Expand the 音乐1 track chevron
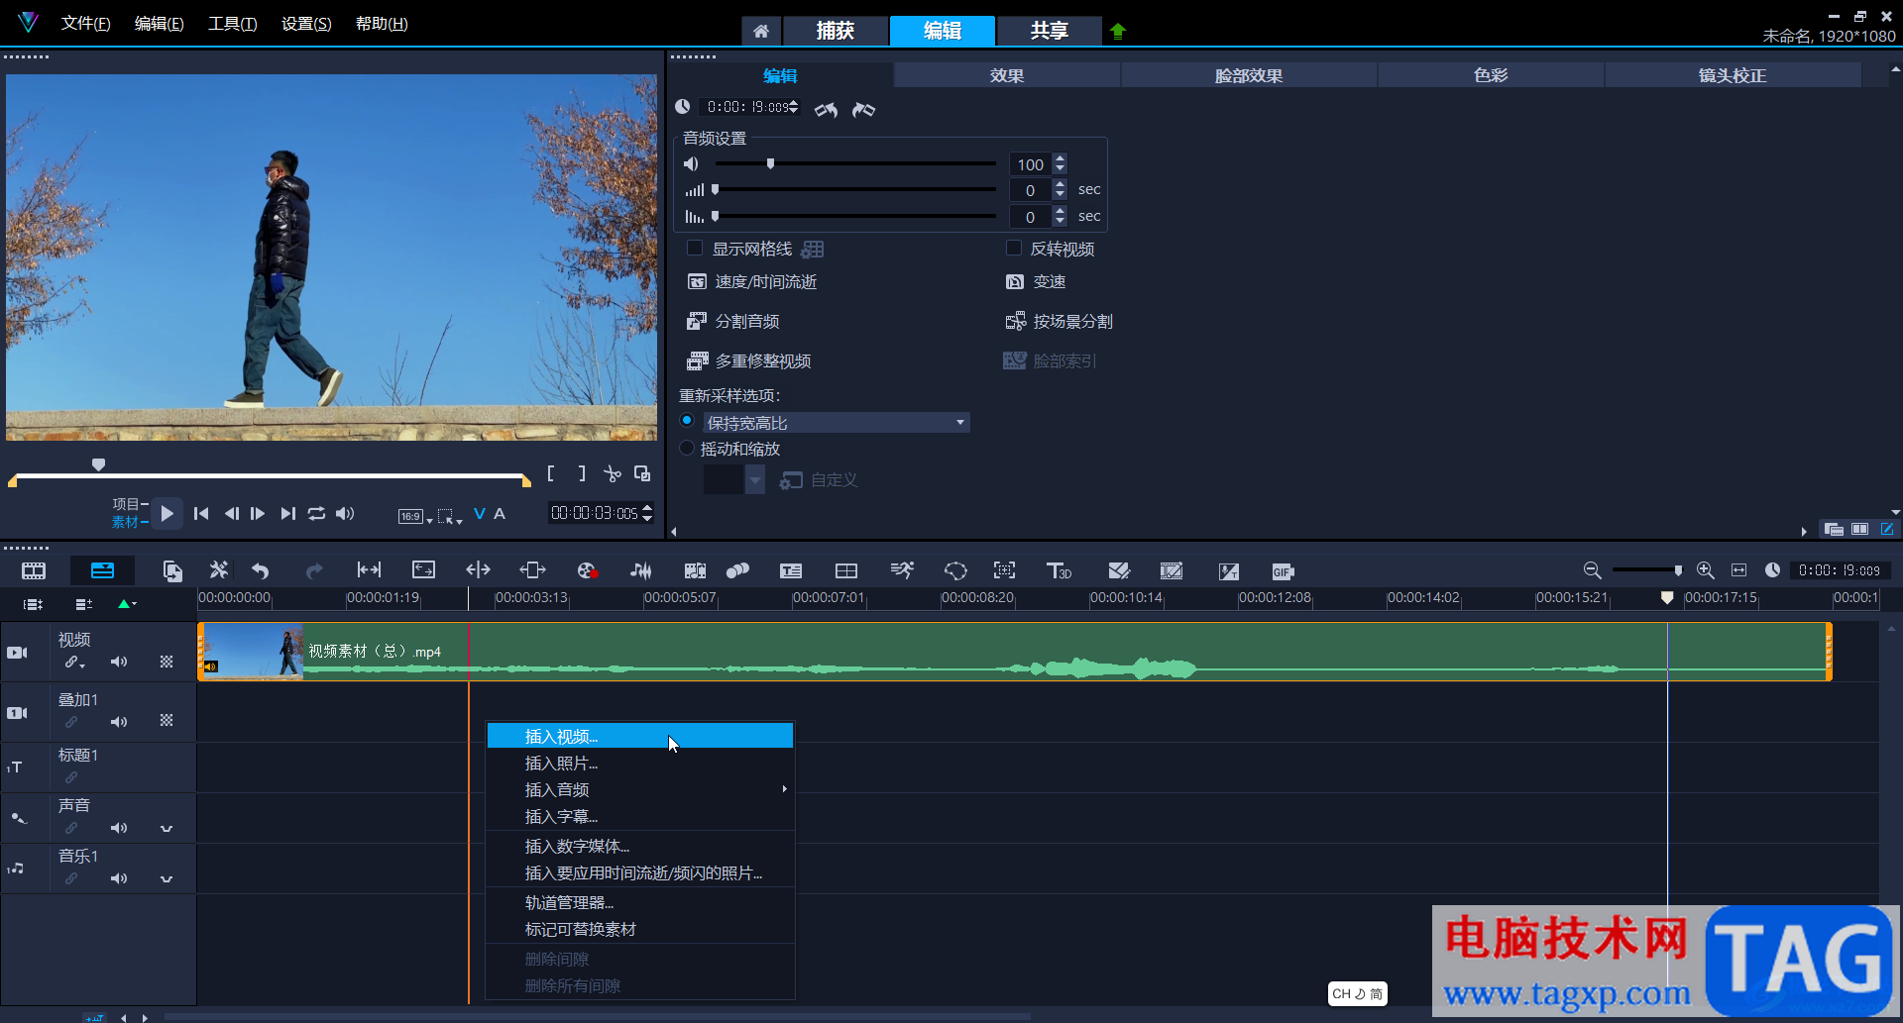 167,878
